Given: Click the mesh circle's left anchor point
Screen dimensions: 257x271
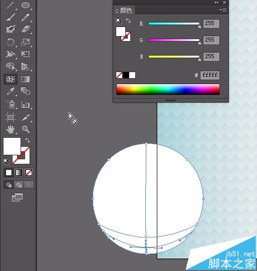Looking at the screenshot, I should click(93, 199).
